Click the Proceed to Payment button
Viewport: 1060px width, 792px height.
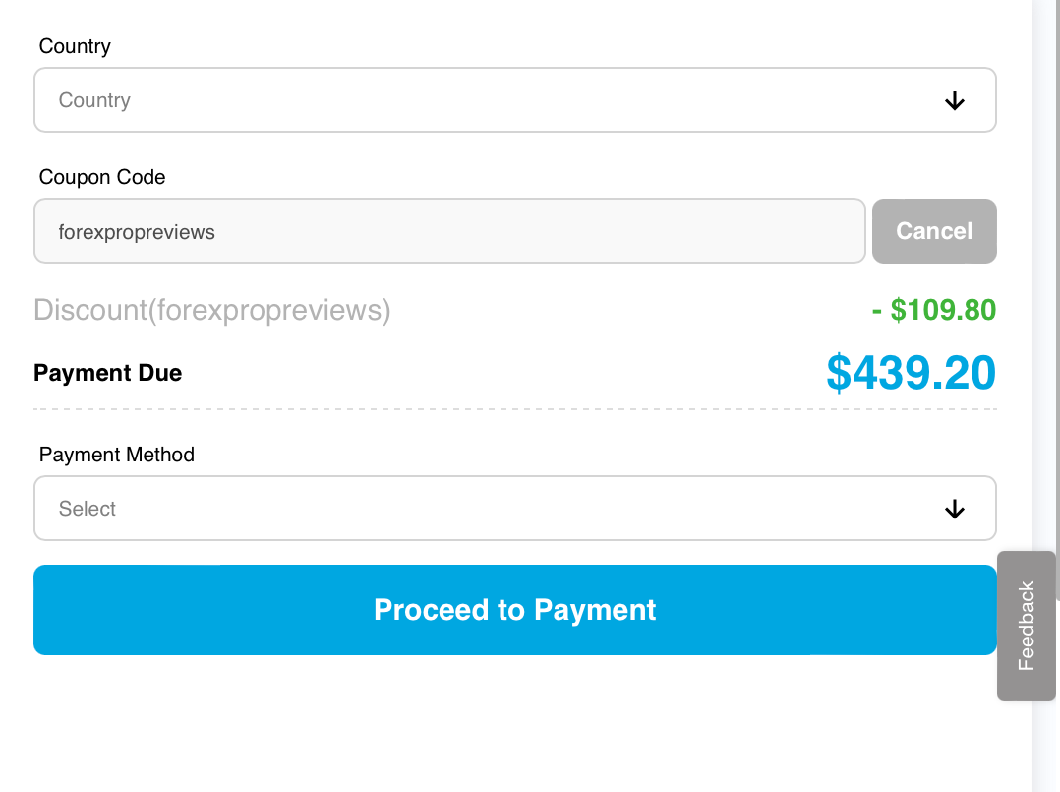coord(514,610)
